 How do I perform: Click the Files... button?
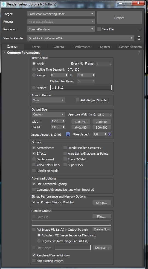pyautogui.click(x=102, y=216)
